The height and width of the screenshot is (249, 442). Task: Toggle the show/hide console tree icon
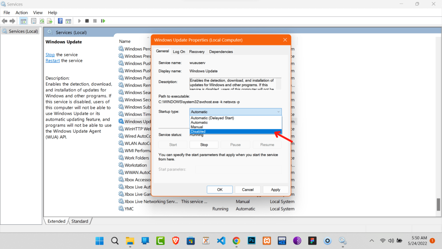(23, 21)
